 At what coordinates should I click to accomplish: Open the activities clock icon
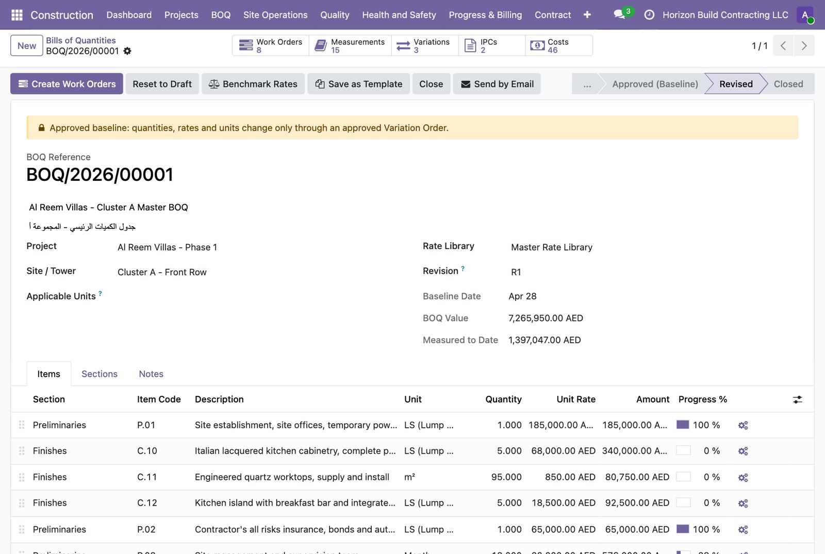pos(649,15)
